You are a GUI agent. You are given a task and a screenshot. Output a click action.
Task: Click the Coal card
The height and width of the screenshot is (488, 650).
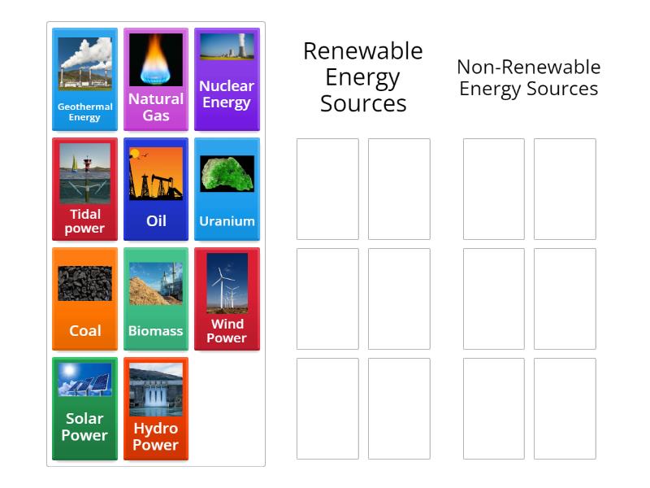click(x=84, y=298)
